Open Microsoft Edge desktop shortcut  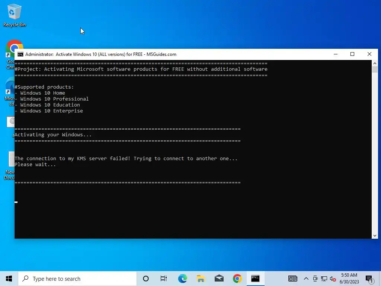tap(10, 92)
